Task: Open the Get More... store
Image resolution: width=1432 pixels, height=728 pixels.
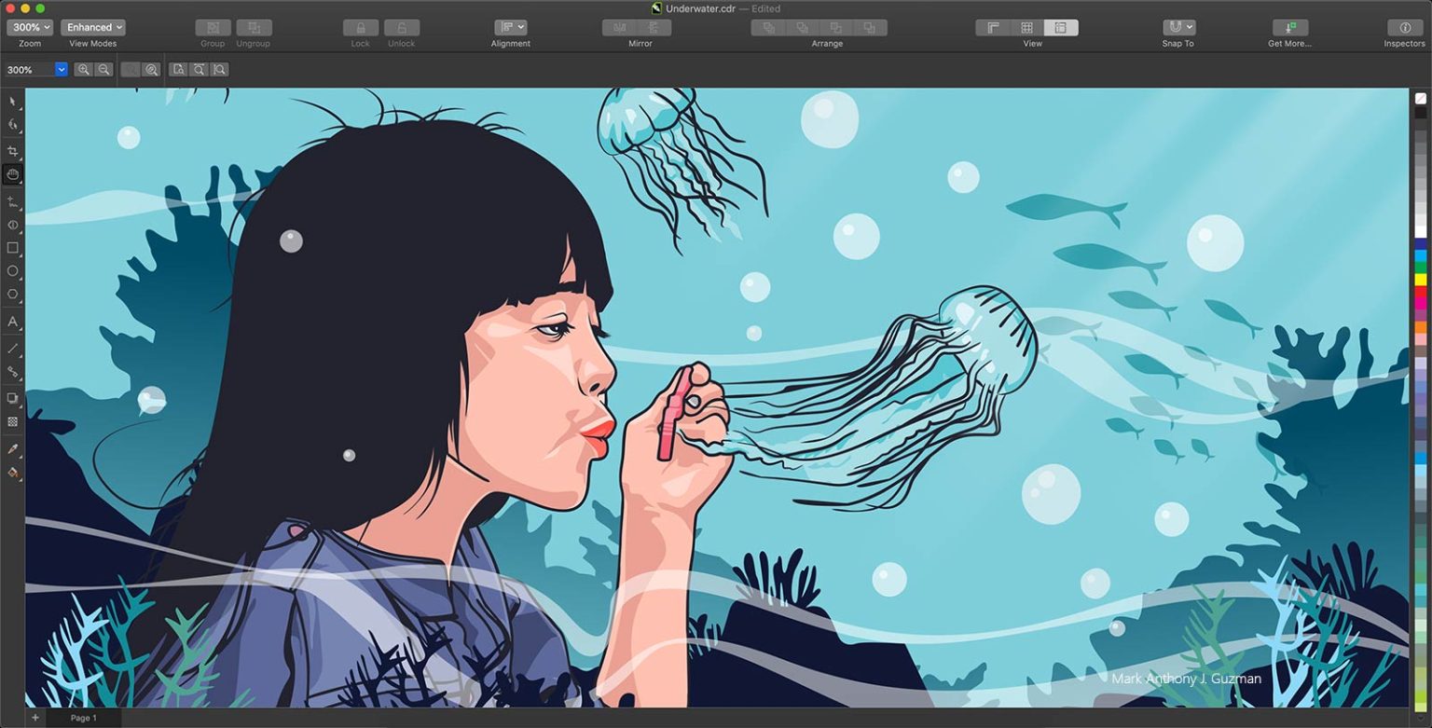Action: [1288, 27]
